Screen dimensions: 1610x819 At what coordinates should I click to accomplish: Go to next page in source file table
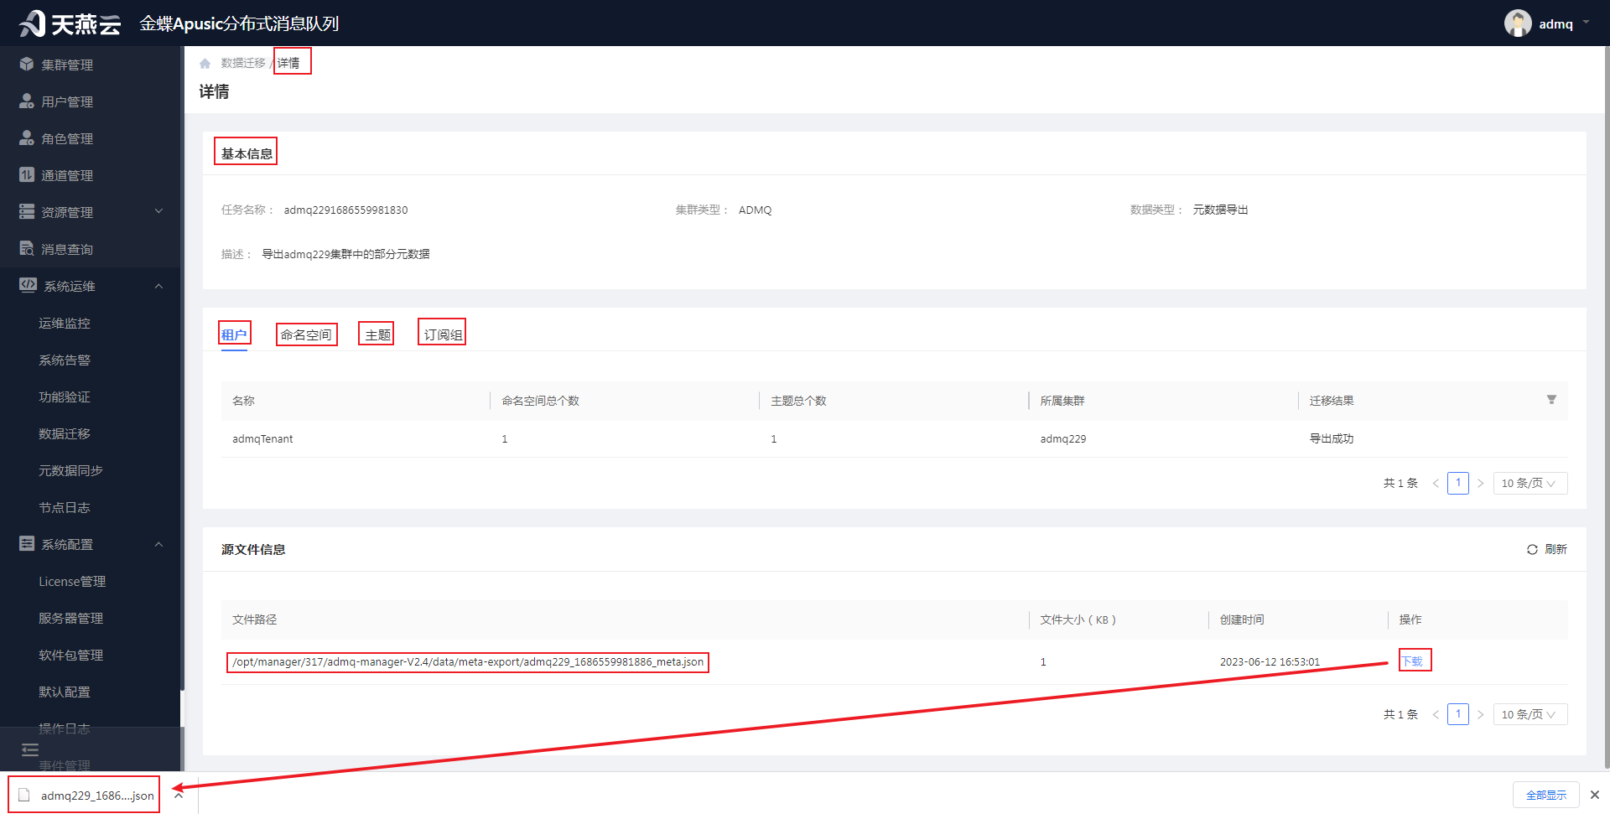pyautogui.click(x=1481, y=715)
